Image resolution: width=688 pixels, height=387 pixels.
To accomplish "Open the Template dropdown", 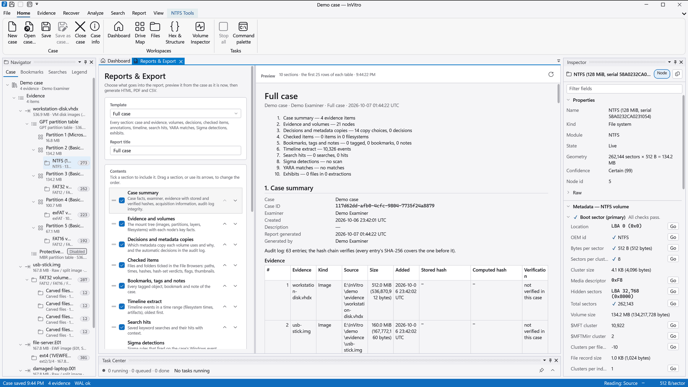I will click(175, 113).
